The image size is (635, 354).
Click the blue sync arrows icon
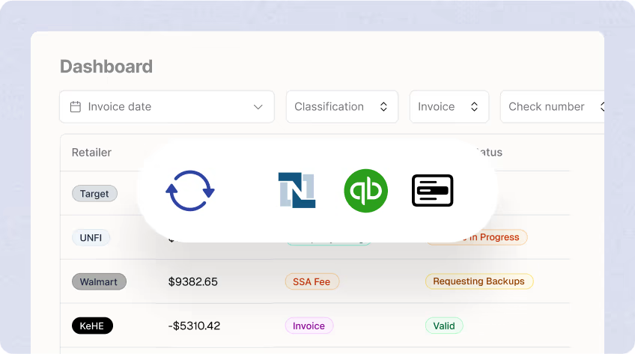click(190, 191)
